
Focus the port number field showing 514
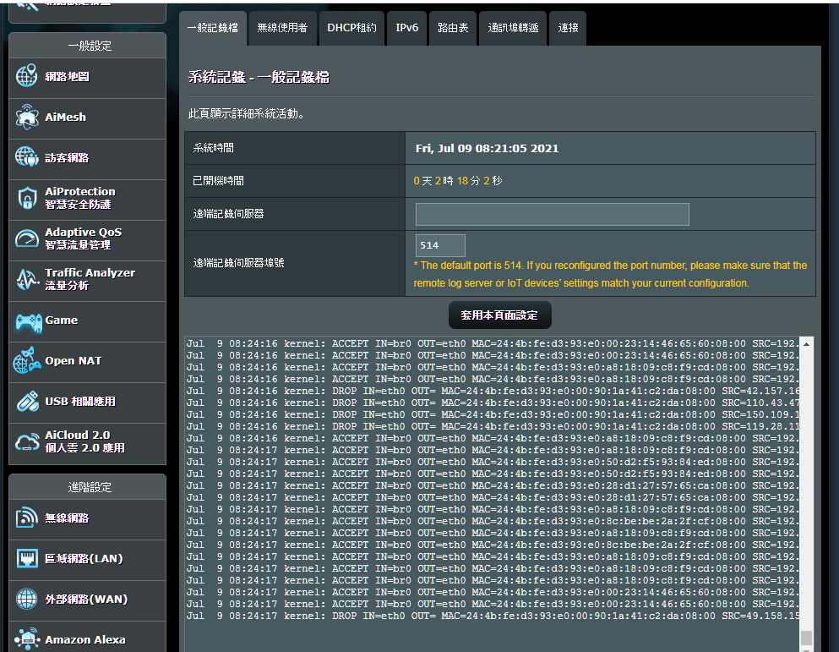point(439,245)
